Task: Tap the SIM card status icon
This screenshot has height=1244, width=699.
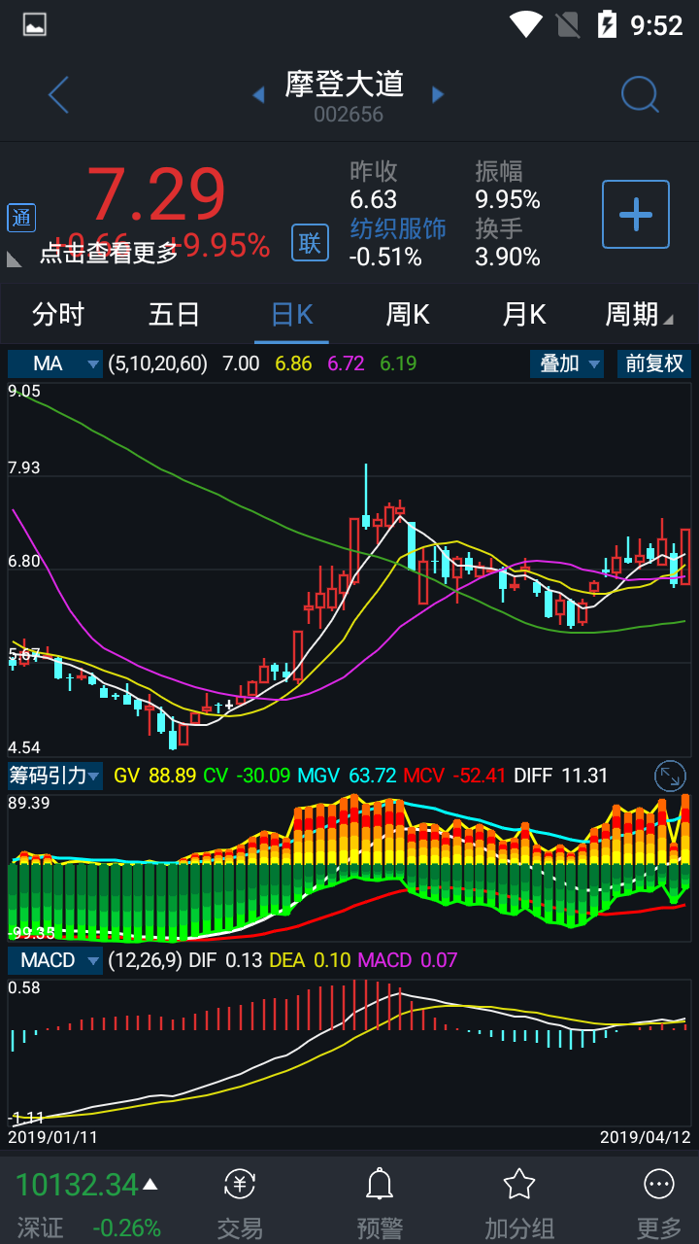Action: (567, 24)
